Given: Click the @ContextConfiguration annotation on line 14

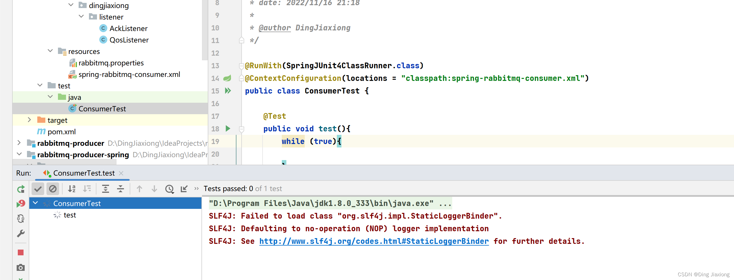Looking at the screenshot, I should (293, 78).
